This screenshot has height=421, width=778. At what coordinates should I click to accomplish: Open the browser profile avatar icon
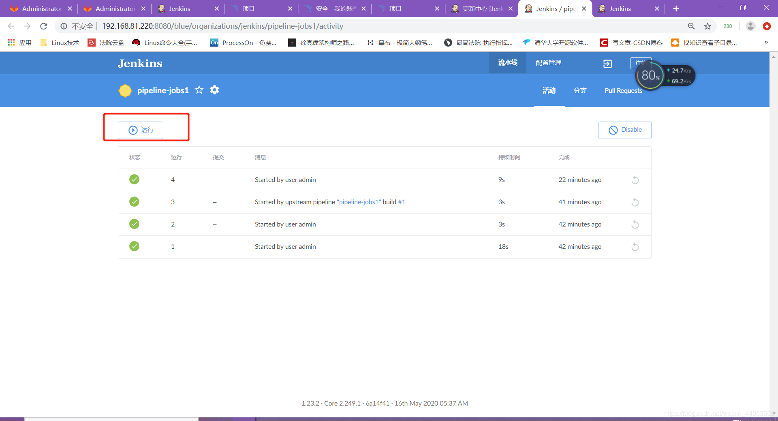pyautogui.click(x=750, y=26)
